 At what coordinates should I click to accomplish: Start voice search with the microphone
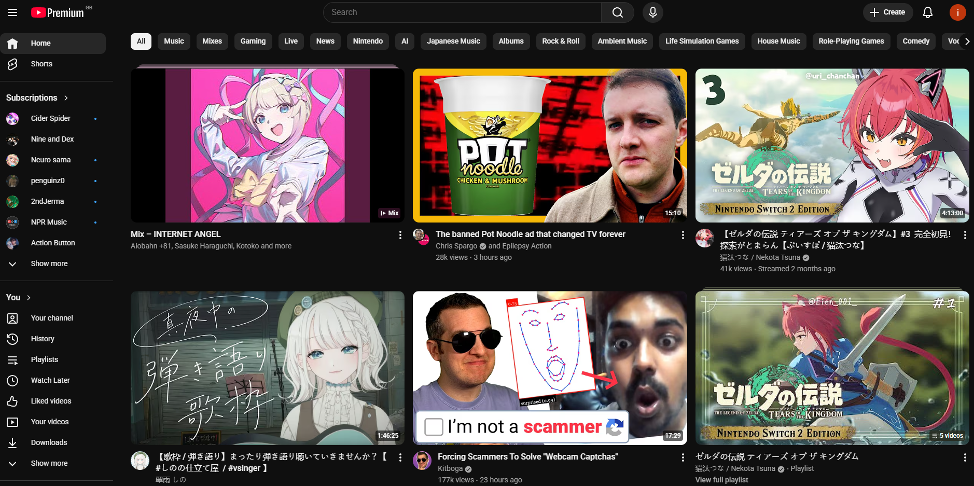(653, 12)
